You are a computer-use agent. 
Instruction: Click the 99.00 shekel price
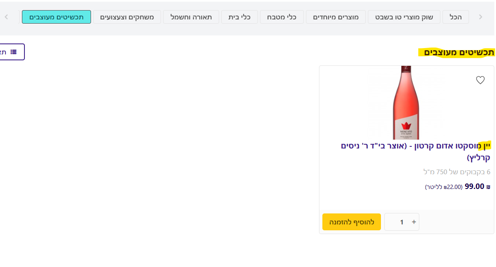tap(474, 186)
